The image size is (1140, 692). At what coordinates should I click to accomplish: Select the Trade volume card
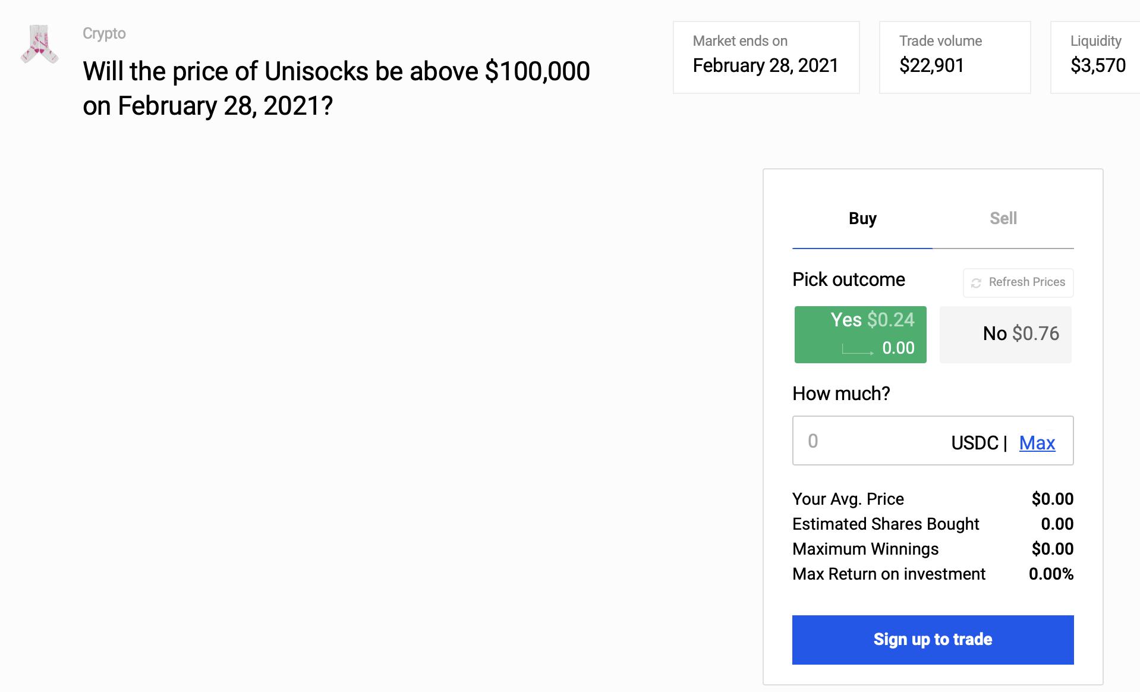coord(954,57)
